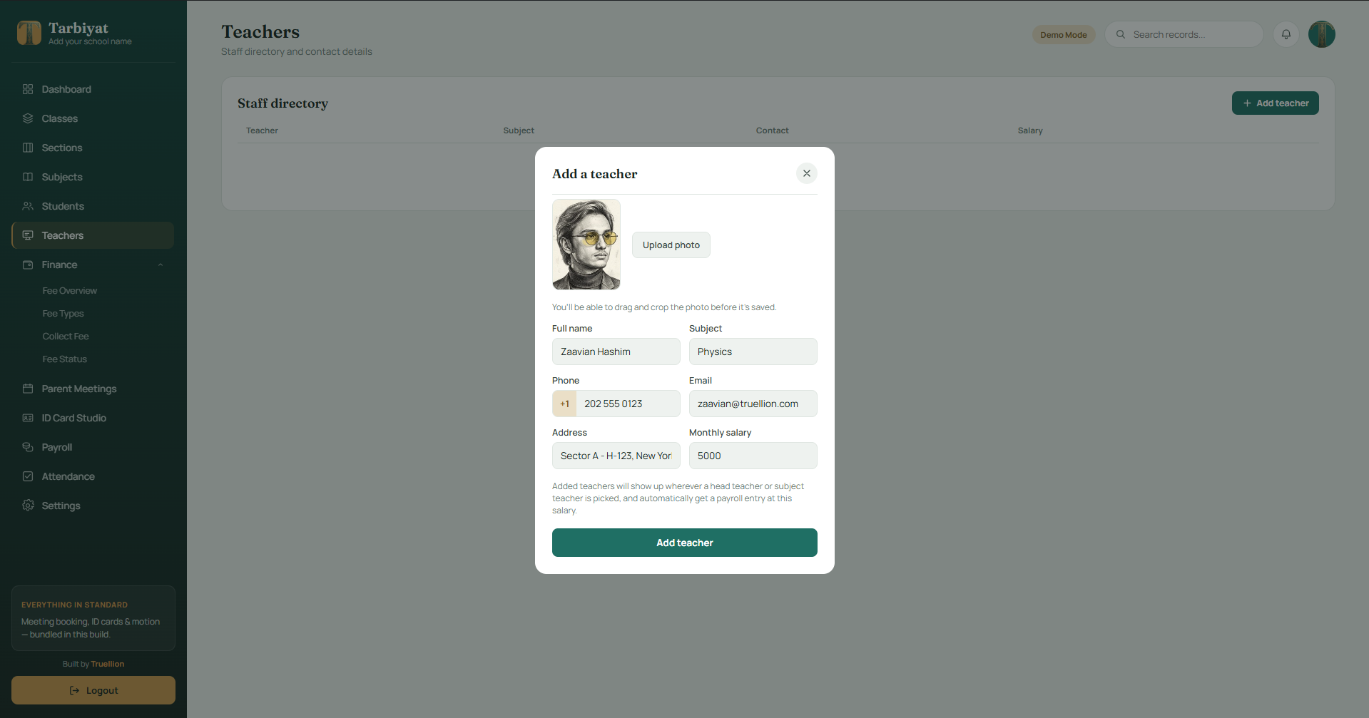Viewport: 1369px width, 718px height.
Task: Click the user avatar in header
Action: click(1322, 34)
